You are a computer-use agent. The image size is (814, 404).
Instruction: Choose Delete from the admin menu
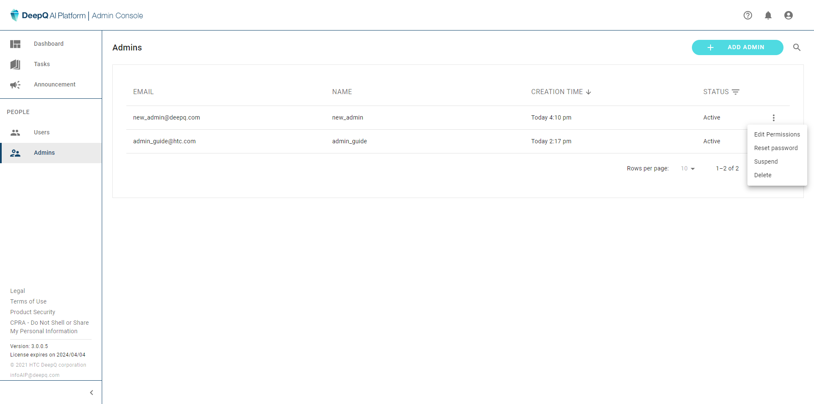point(763,175)
